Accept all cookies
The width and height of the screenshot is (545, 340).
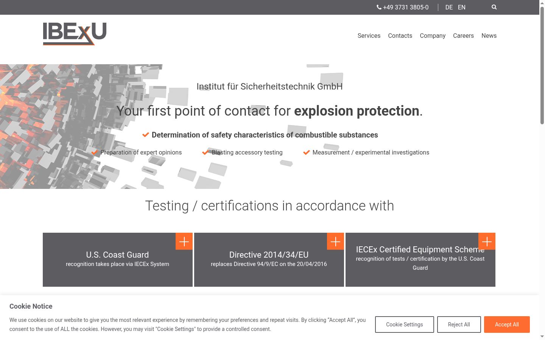507,325
